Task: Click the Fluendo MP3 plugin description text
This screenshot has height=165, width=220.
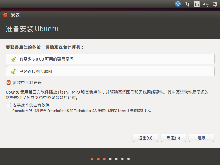Action: click(82, 111)
